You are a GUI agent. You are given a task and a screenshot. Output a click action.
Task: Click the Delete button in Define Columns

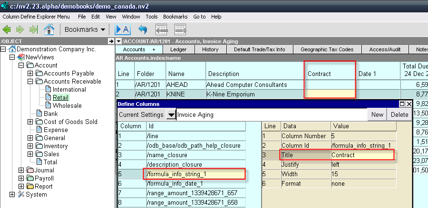click(399, 115)
